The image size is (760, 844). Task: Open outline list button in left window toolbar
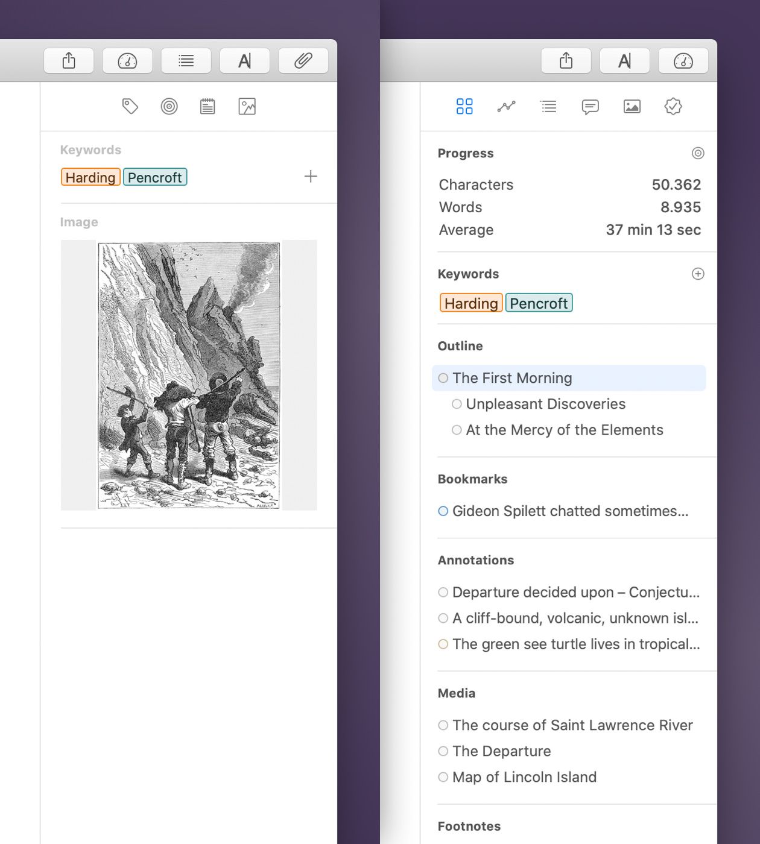pyautogui.click(x=186, y=61)
